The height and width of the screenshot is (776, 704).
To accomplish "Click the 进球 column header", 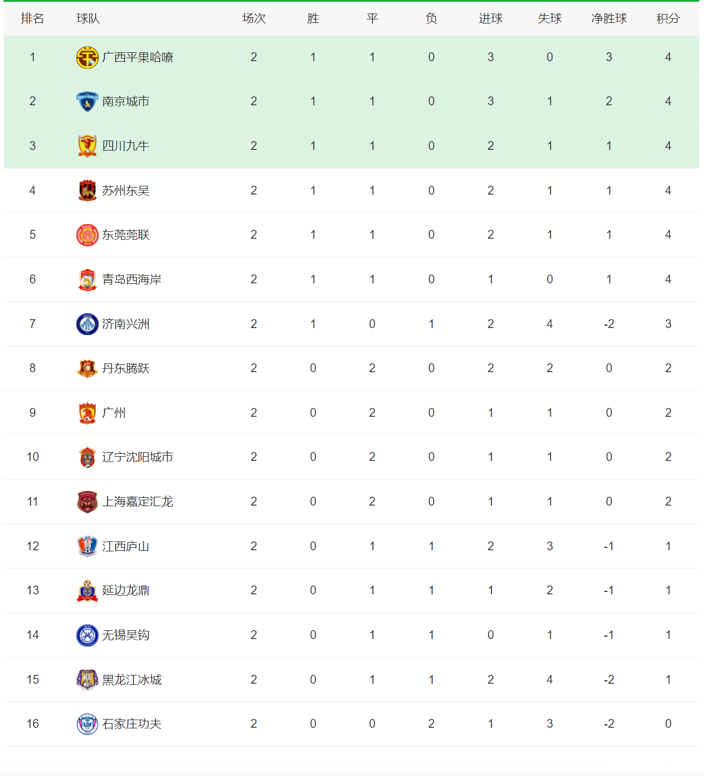I will click(x=490, y=19).
